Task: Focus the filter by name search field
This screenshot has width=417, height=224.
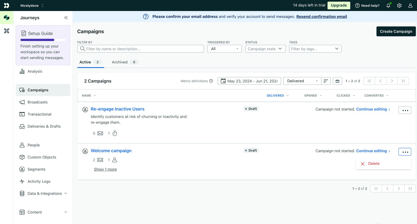Action: pos(141,49)
